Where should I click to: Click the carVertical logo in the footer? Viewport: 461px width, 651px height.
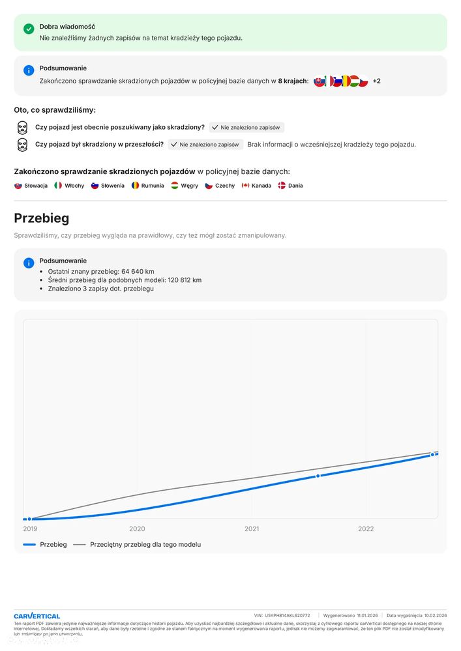pos(37,616)
